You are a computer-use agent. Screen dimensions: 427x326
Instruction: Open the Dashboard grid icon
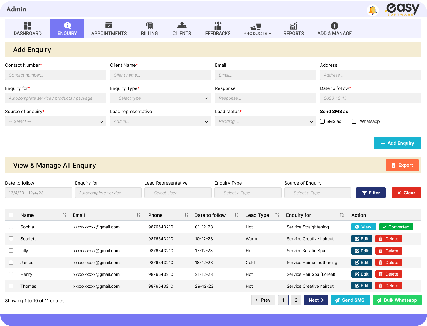pyautogui.click(x=28, y=26)
